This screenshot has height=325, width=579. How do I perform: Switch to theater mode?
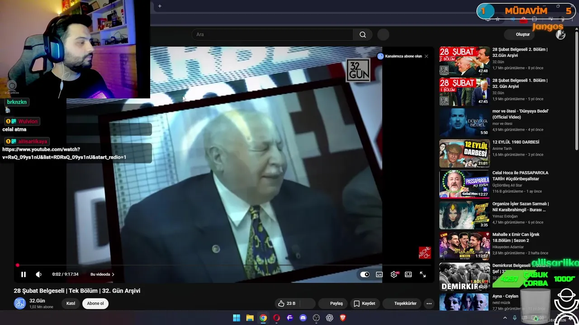[408, 274]
